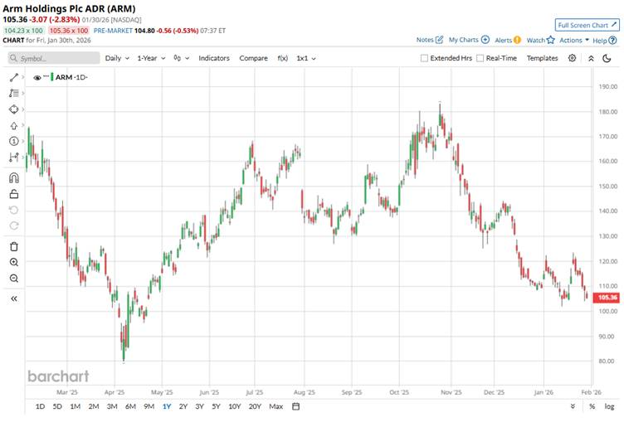
Task: Open the Templates menu
Action: click(x=542, y=58)
